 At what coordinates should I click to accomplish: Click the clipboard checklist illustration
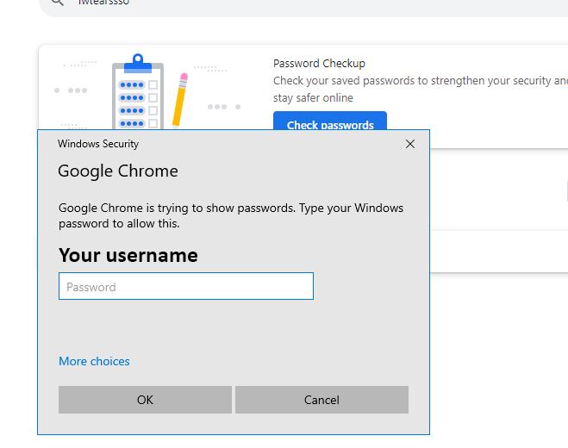pyautogui.click(x=139, y=91)
